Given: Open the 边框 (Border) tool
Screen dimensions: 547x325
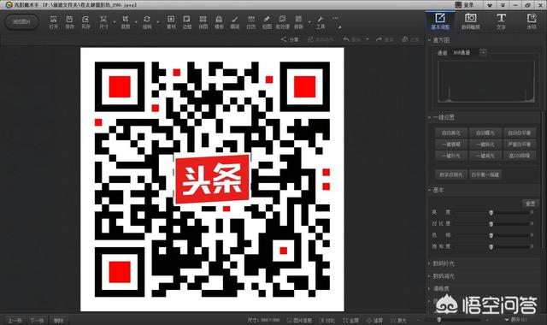Looking at the screenshot, I should [x=187, y=22].
